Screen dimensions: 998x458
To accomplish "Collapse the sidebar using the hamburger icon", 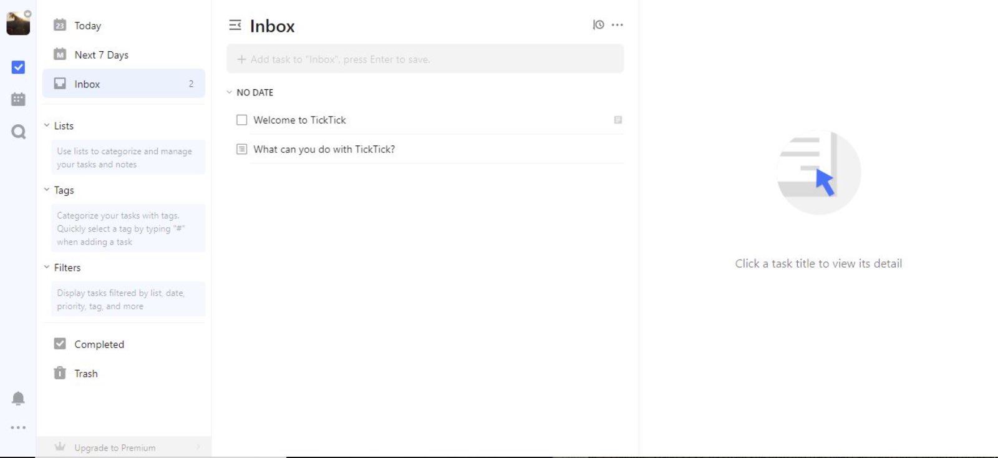I will pos(235,25).
